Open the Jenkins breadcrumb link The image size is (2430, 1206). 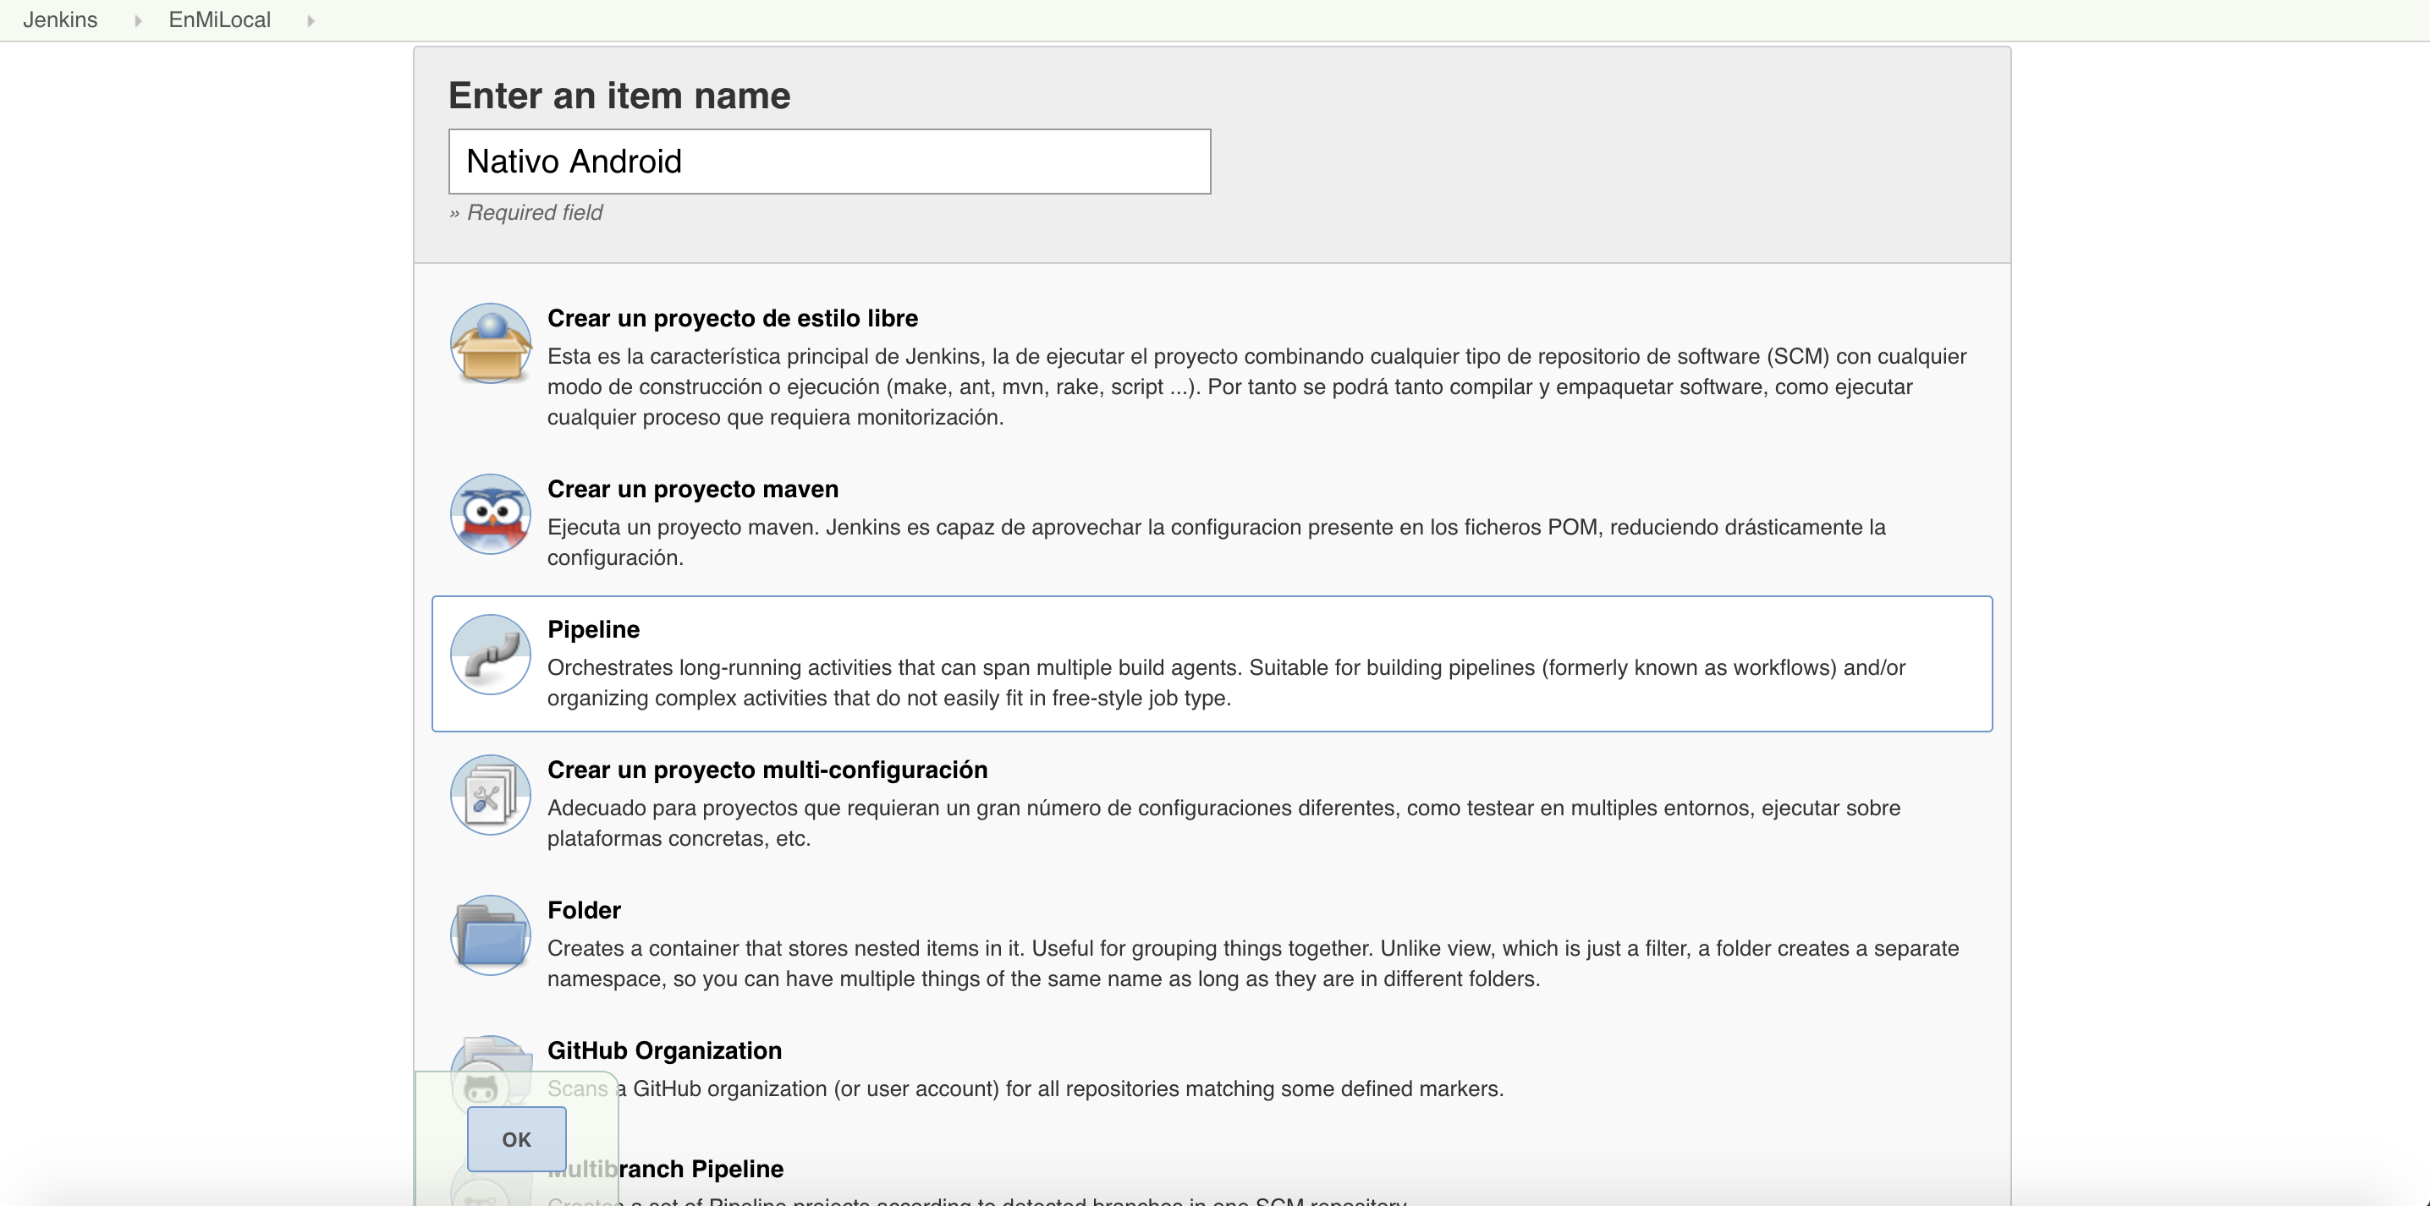[60, 19]
